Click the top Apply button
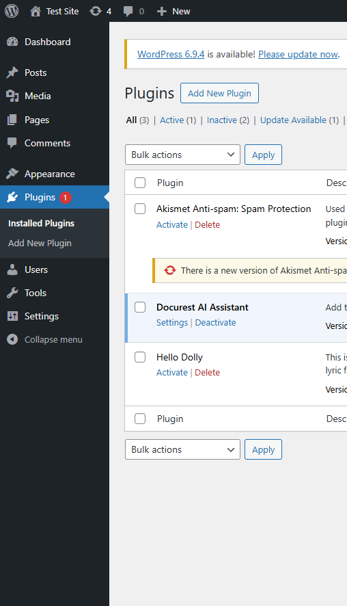Viewport: 347px width, 606px height. coord(263,155)
